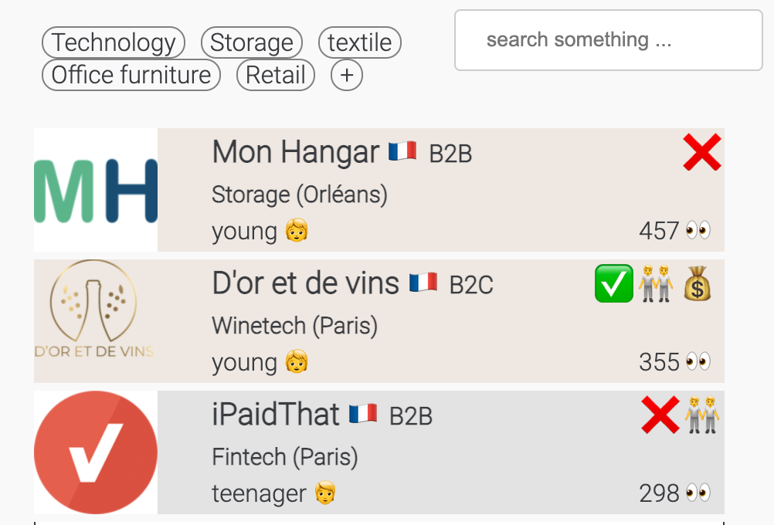
Task: Toggle the Storage filter tag
Action: [x=251, y=42]
